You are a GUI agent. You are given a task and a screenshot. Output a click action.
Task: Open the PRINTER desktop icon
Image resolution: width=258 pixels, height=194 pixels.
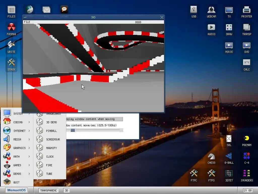click(x=246, y=12)
